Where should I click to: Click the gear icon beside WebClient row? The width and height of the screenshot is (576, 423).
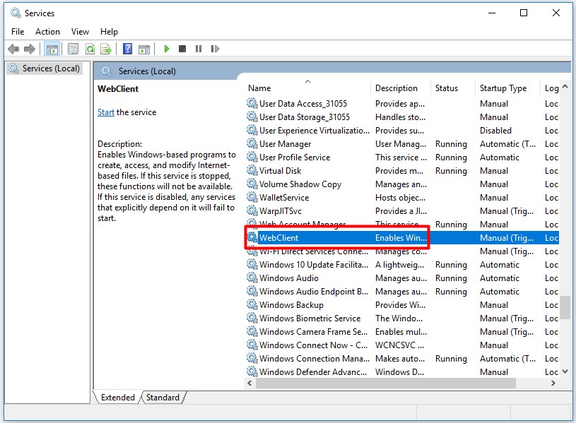coord(252,237)
